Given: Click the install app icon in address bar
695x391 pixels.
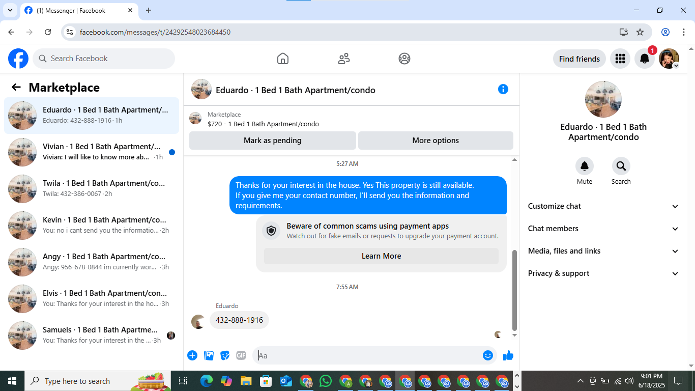Looking at the screenshot, I should (x=624, y=32).
